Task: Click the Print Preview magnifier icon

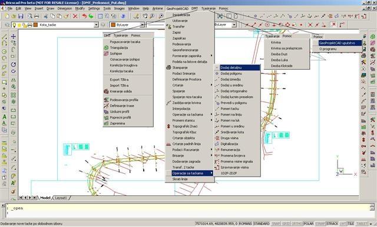Action: coord(30,16)
